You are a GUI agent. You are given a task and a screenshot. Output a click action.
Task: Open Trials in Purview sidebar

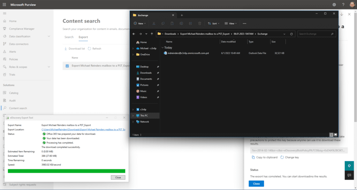(x=12, y=75)
